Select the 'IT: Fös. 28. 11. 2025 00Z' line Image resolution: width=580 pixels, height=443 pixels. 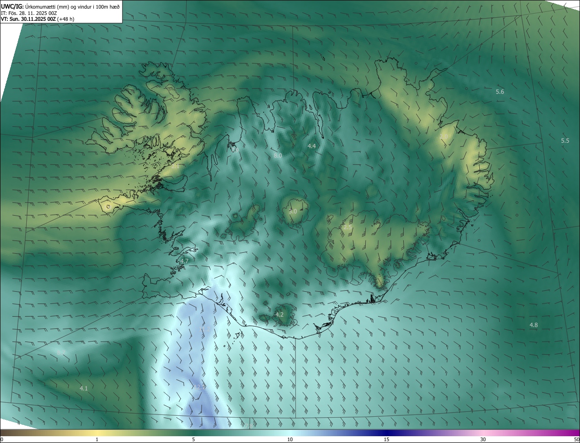29,13
